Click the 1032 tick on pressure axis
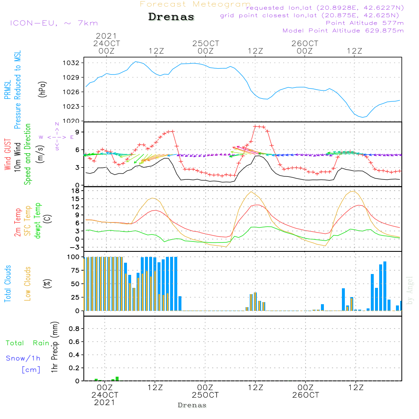 71,63
